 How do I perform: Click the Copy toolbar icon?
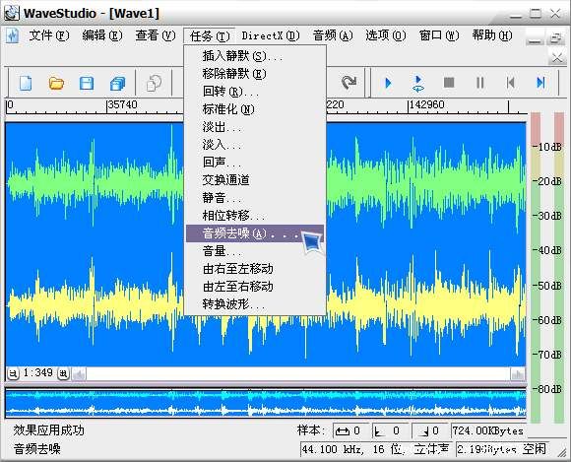coord(154,83)
